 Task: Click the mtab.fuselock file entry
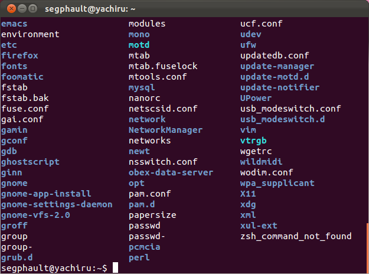point(163,66)
